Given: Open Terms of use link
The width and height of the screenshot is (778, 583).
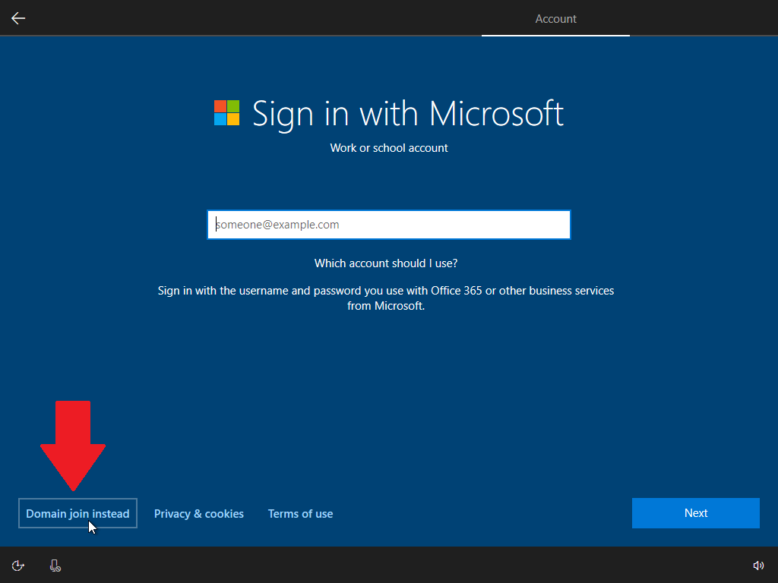Looking at the screenshot, I should click(x=300, y=514).
